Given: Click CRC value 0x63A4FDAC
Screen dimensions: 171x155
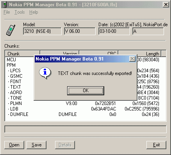Looking at the screenshot, I should point(103,109).
